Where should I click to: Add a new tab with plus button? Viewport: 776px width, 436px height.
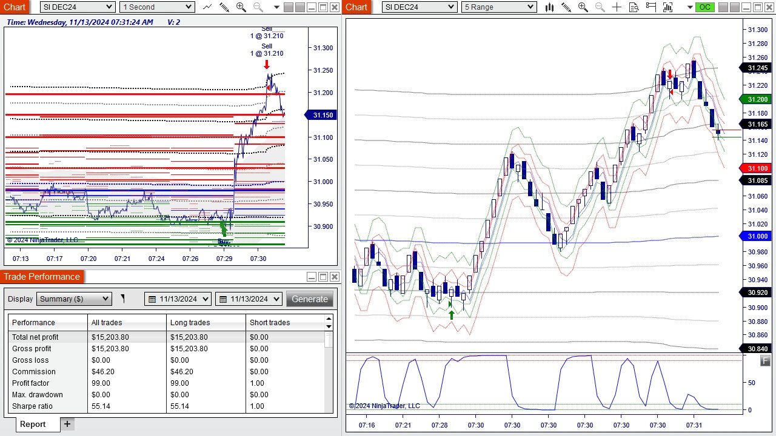(67, 424)
